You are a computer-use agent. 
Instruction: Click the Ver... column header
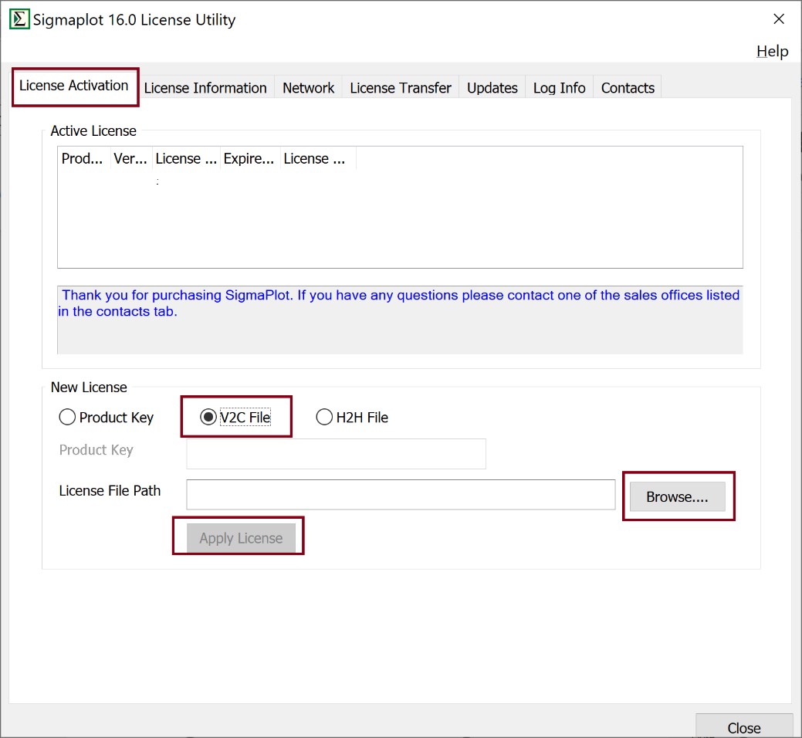tap(131, 158)
